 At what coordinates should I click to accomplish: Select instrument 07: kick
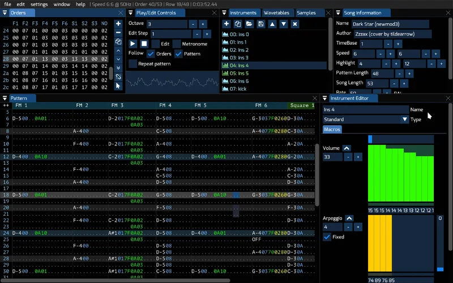coord(238,89)
